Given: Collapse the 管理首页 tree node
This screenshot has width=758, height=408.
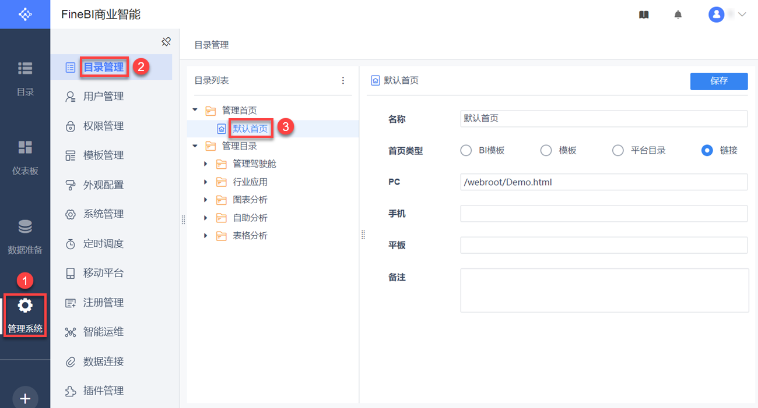Looking at the screenshot, I should (195, 110).
